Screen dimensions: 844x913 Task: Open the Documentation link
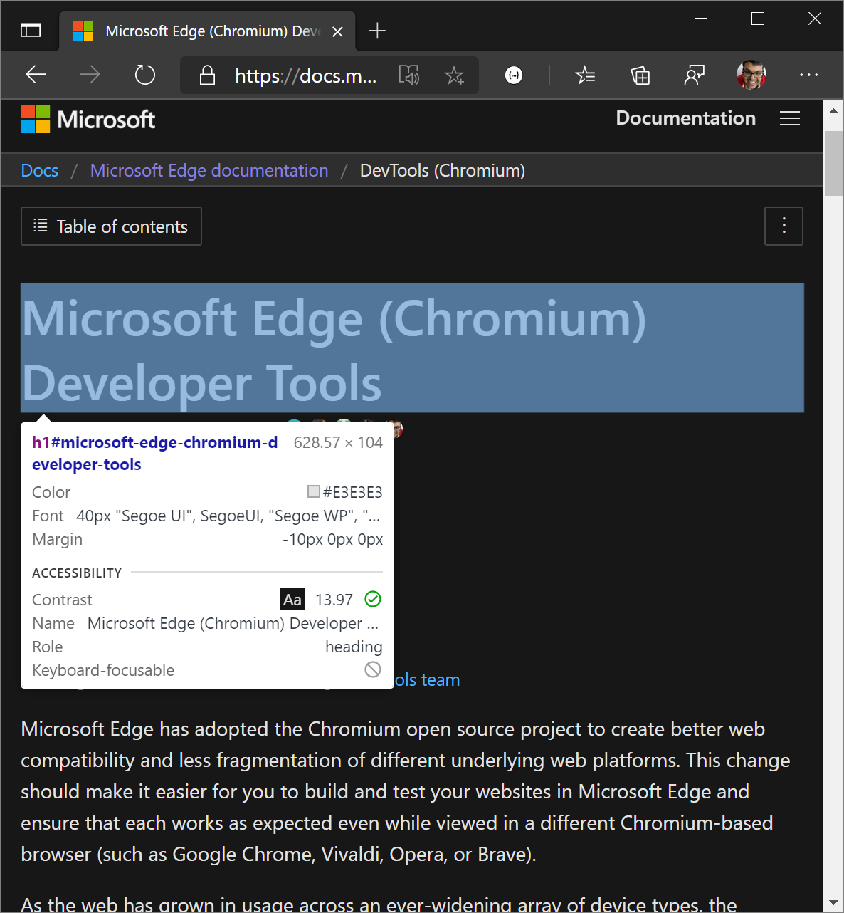pos(685,118)
